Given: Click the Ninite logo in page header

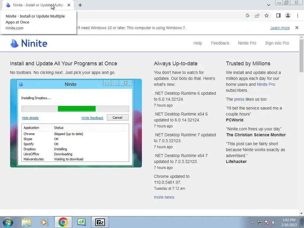Looking at the screenshot, I should pyautogui.click(x=29, y=43).
